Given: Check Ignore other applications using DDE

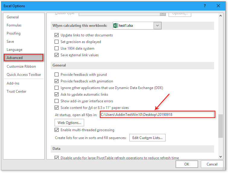Looking at the screenshot, I should [57, 88].
